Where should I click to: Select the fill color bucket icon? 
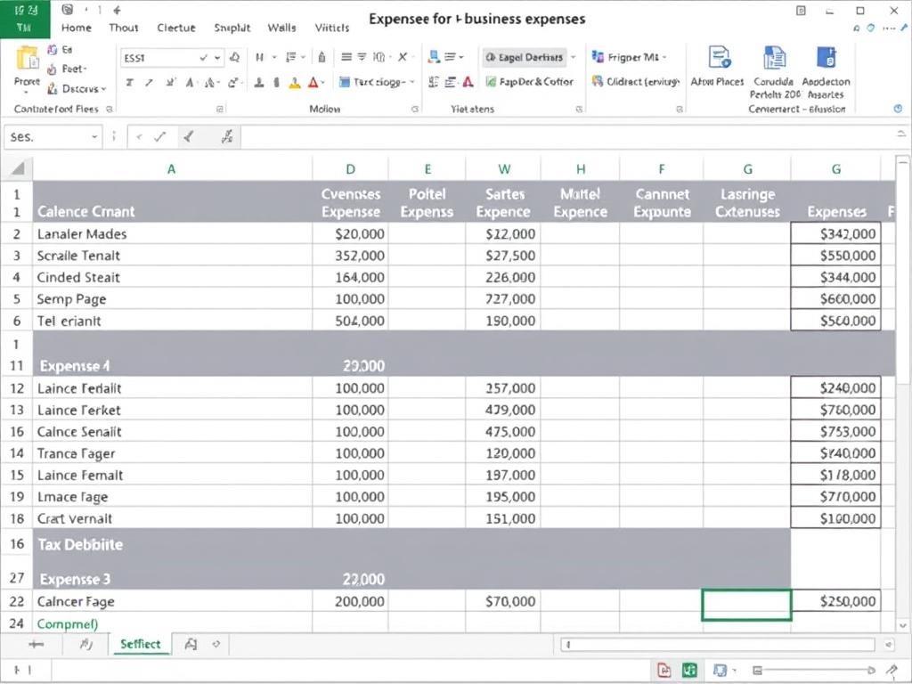pyautogui.click(x=294, y=82)
